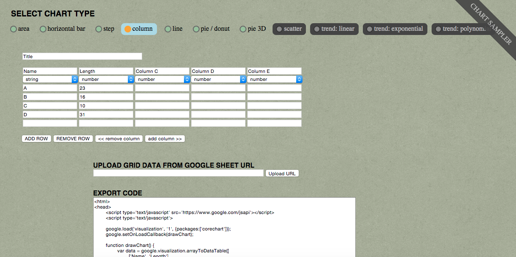Select the blank Column D cell in row D
Image resolution: width=516 pixels, height=257 pixels.
(219, 115)
